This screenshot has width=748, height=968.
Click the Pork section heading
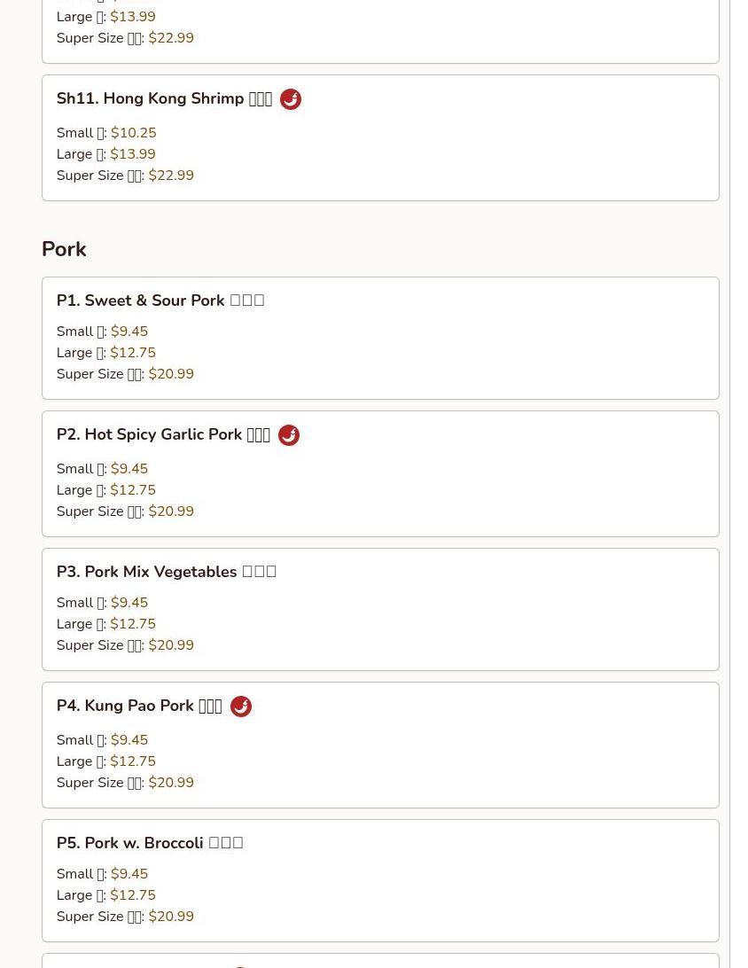click(64, 249)
